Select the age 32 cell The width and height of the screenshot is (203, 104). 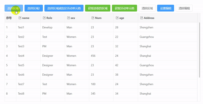(x=126, y=46)
